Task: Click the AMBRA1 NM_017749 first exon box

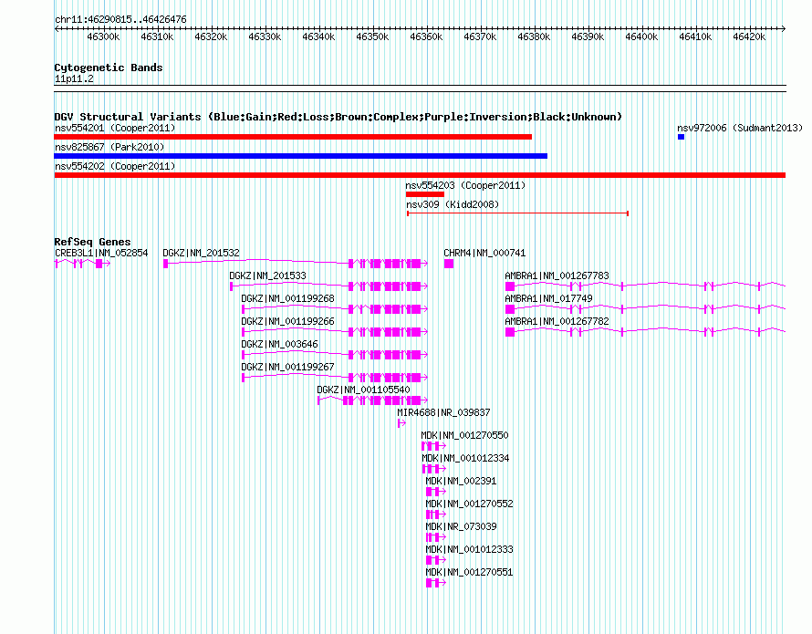Action: 510,309
